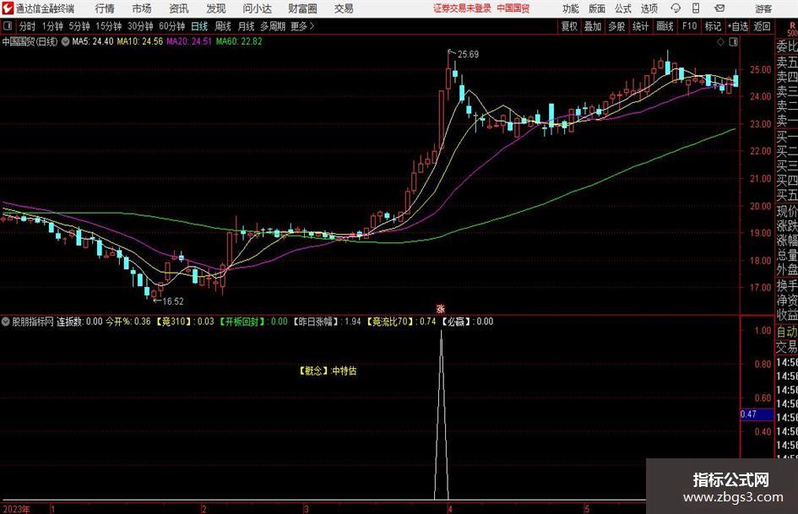Switch to 15分钟 period
The image size is (798, 514).
tap(108, 26)
